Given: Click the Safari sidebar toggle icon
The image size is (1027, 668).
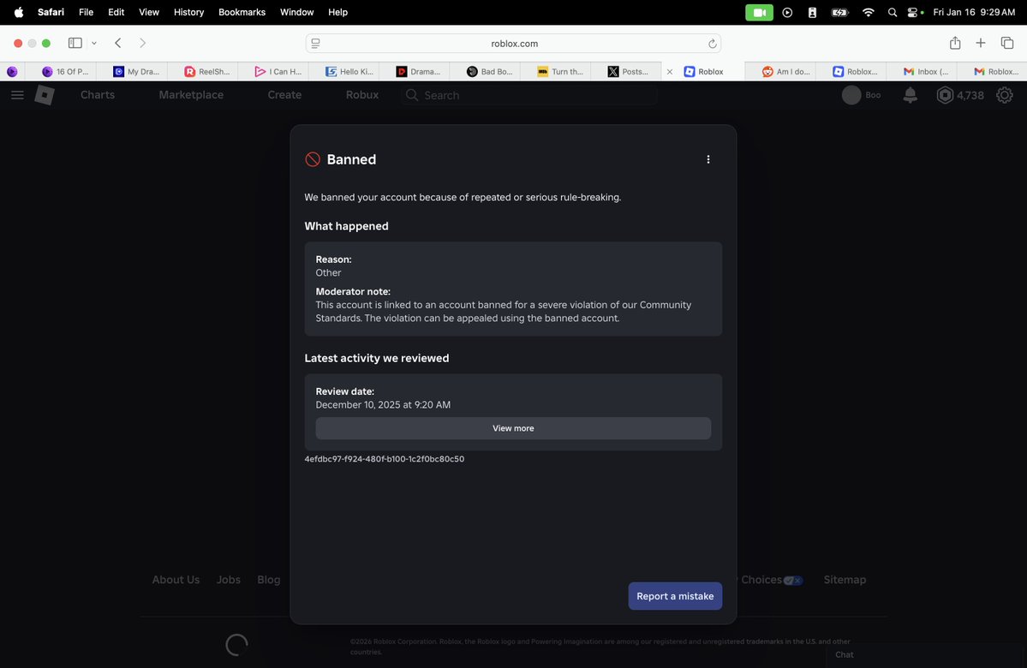Looking at the screenshot, I should pos(75,43).
